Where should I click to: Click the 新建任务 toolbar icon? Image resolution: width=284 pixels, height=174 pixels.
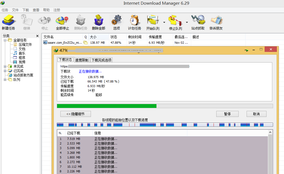pos(8,20)
